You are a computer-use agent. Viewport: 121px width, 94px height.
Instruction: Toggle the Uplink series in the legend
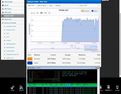(95, 11)
